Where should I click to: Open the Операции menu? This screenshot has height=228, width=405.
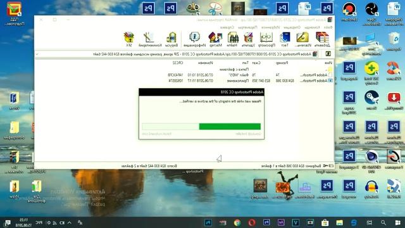pyautogui.click(x=292, y=27)
